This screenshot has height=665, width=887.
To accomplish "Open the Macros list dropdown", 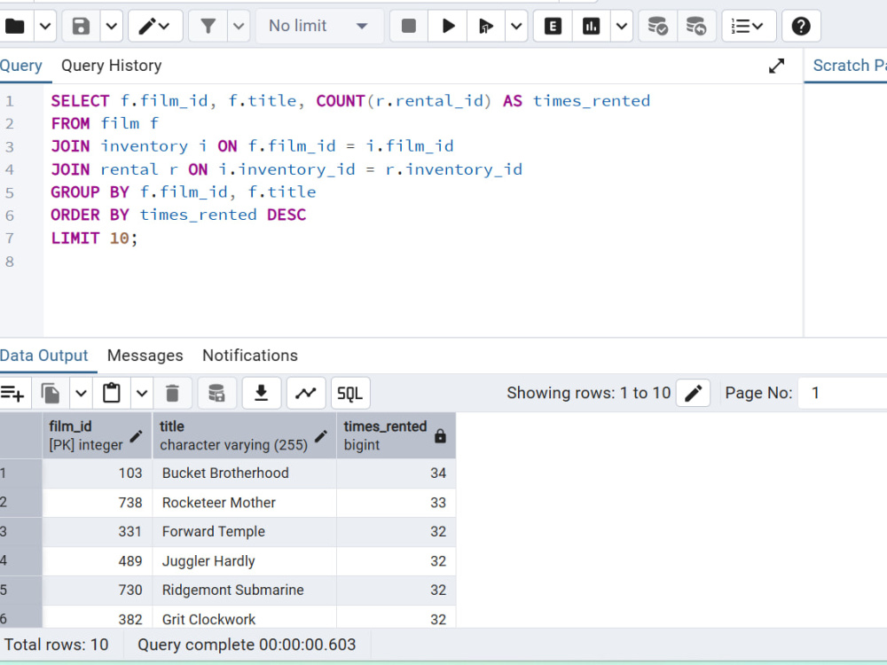I will [749, 26].
